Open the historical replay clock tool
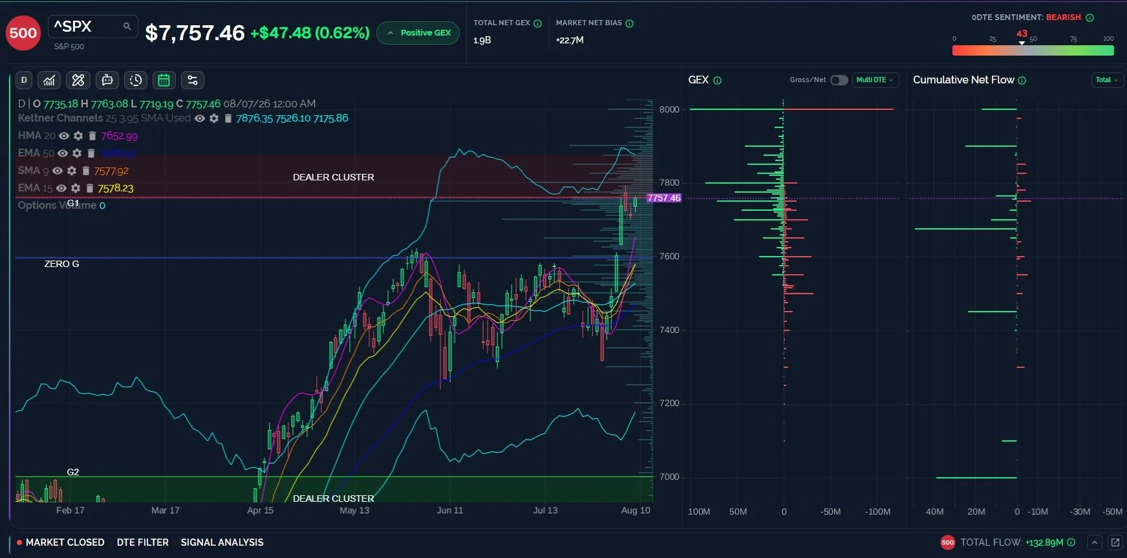 [x=136, y=80]
